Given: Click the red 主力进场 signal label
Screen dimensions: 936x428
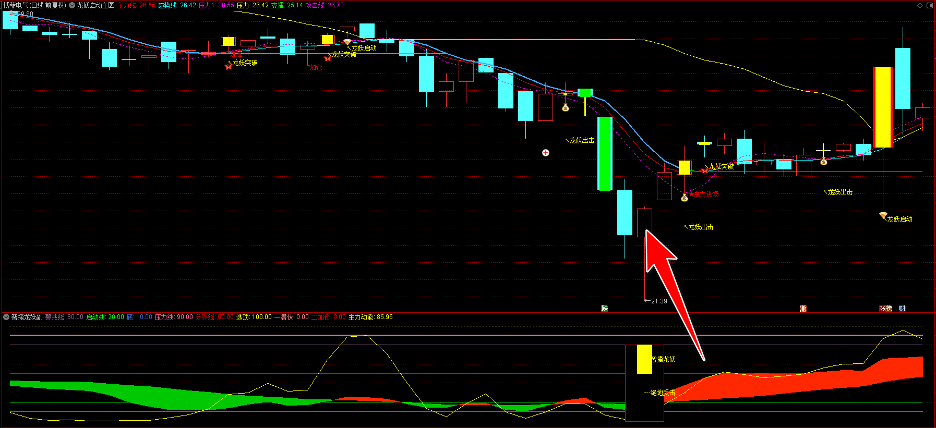Looking at the screenshot, I should click(x=706, y=194).
